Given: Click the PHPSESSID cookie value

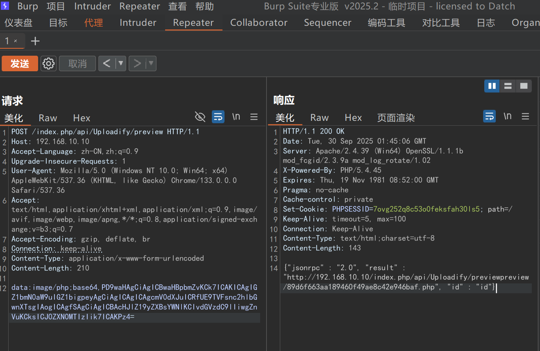Looking at the screenshot, I should point(427,209).
